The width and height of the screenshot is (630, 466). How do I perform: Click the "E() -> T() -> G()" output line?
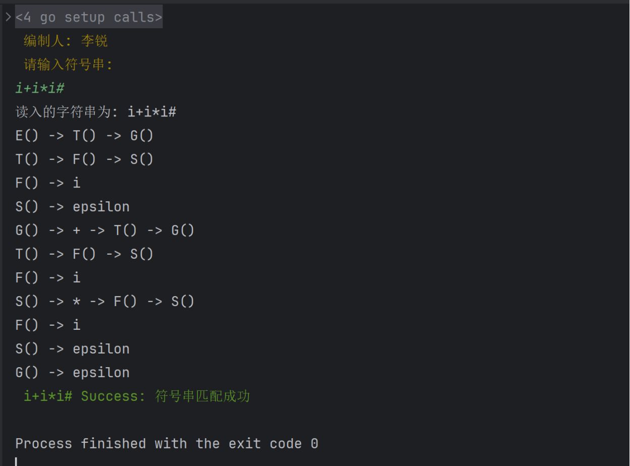tap(84, 136)
